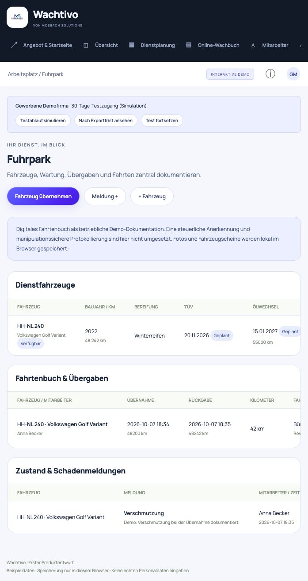The width and height of the screenshot is (308, 581).
Task: Open Mitarbeiter navigation item
Action: click(x=275, y=45)
